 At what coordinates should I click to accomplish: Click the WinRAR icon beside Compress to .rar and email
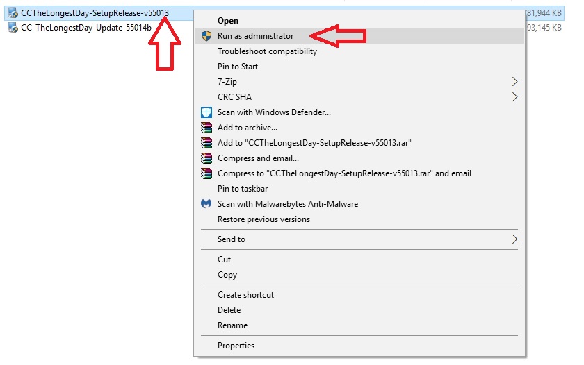tap(206, 173)
